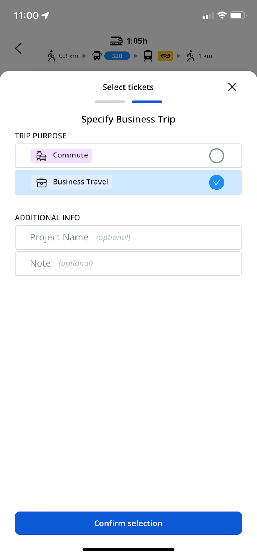The width and height of the screenshot is (257, 556).
Task: Tap the blue 320 bus line badge
Action: (117, 56)
